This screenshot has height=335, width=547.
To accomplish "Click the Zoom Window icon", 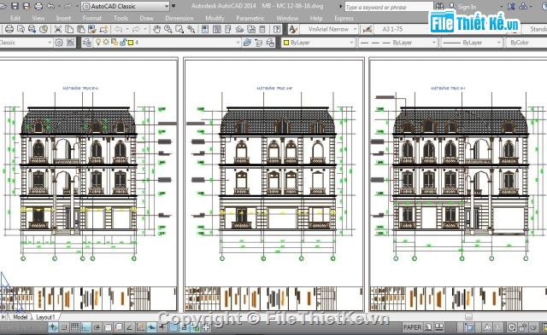I will point(179,29).
